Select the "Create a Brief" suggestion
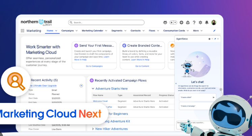This screenshot has height=136, width=252. tap(197, 97)
